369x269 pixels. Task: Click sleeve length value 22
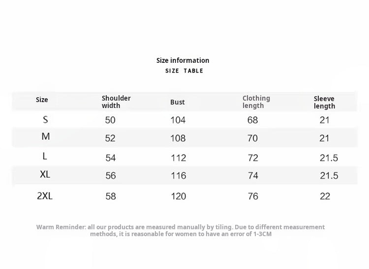[325, 196]
